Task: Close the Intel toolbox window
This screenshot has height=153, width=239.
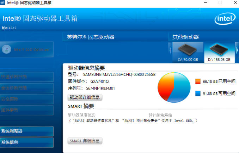Action: click(x=235, y=2)
